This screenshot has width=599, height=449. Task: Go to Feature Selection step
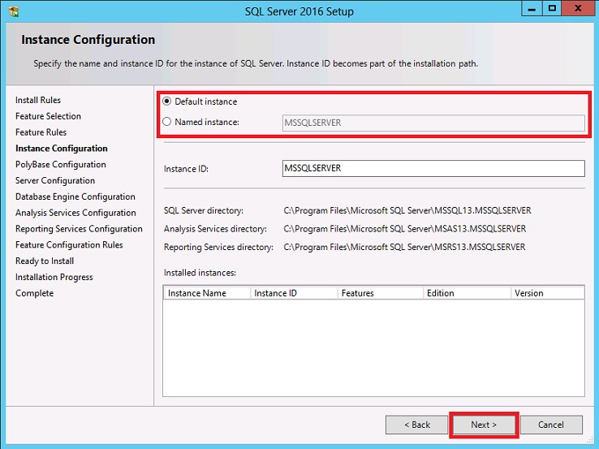48,116
